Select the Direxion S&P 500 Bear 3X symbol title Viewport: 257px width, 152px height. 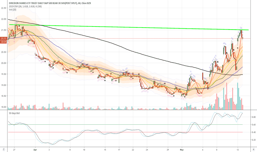(x=50, y=3)
